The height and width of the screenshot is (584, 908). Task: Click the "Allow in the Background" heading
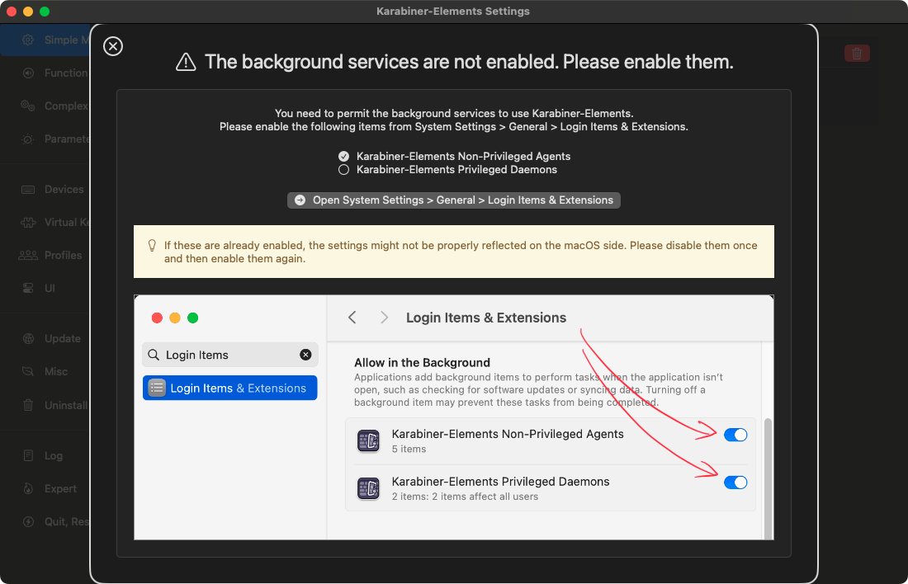tap(422, 363)
